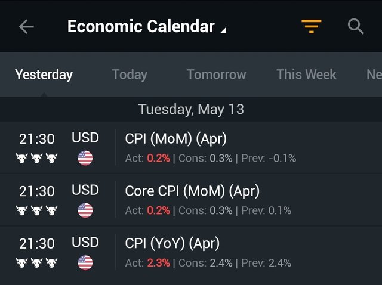
Task: Tap the back arrow icon
Action: [26, 26]
